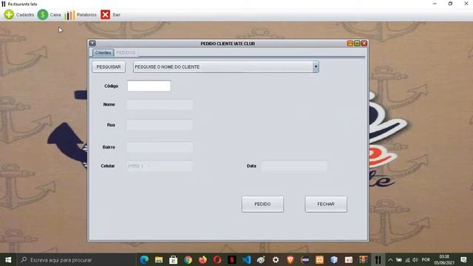Switch to the Clientes tab
This screenshot has width=473, height=266.
(x=103, y=52)
